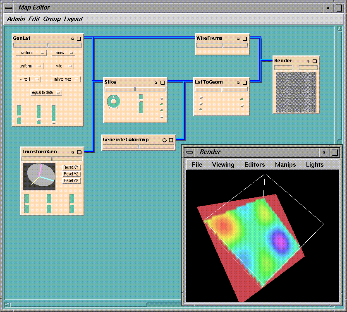Screen dimensions: 347x312
Task: Click the small circle icon on Render module
Action: [308, 61]
